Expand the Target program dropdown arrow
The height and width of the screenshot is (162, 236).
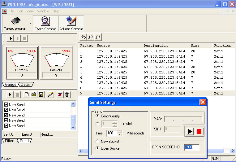[x=31, y=24]
